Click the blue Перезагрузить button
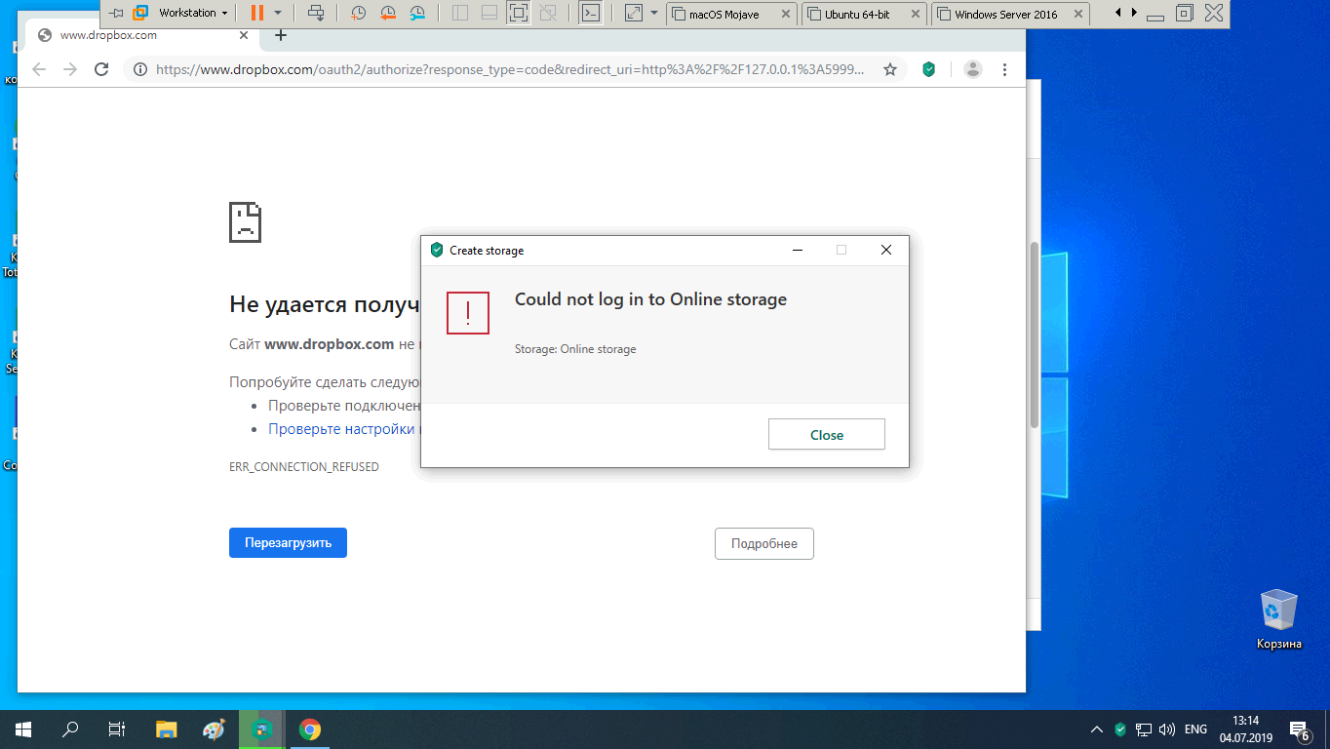1330x749 pixels. 288,543
